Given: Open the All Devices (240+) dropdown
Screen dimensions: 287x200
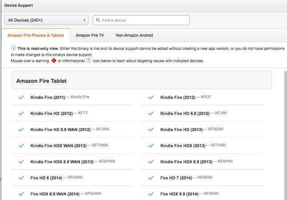Looking at the screenshot, I should pyautogui.click(x=46, y=20).
